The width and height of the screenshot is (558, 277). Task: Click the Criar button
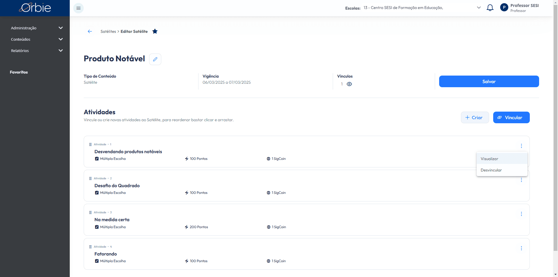475,117
